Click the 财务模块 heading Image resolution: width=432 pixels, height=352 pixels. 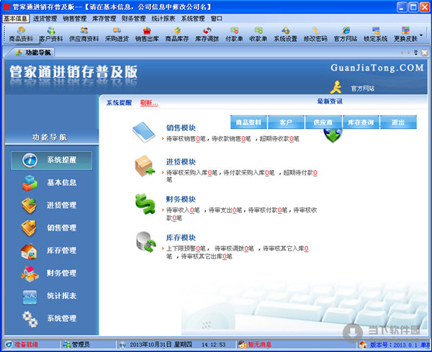coord(181,199)
